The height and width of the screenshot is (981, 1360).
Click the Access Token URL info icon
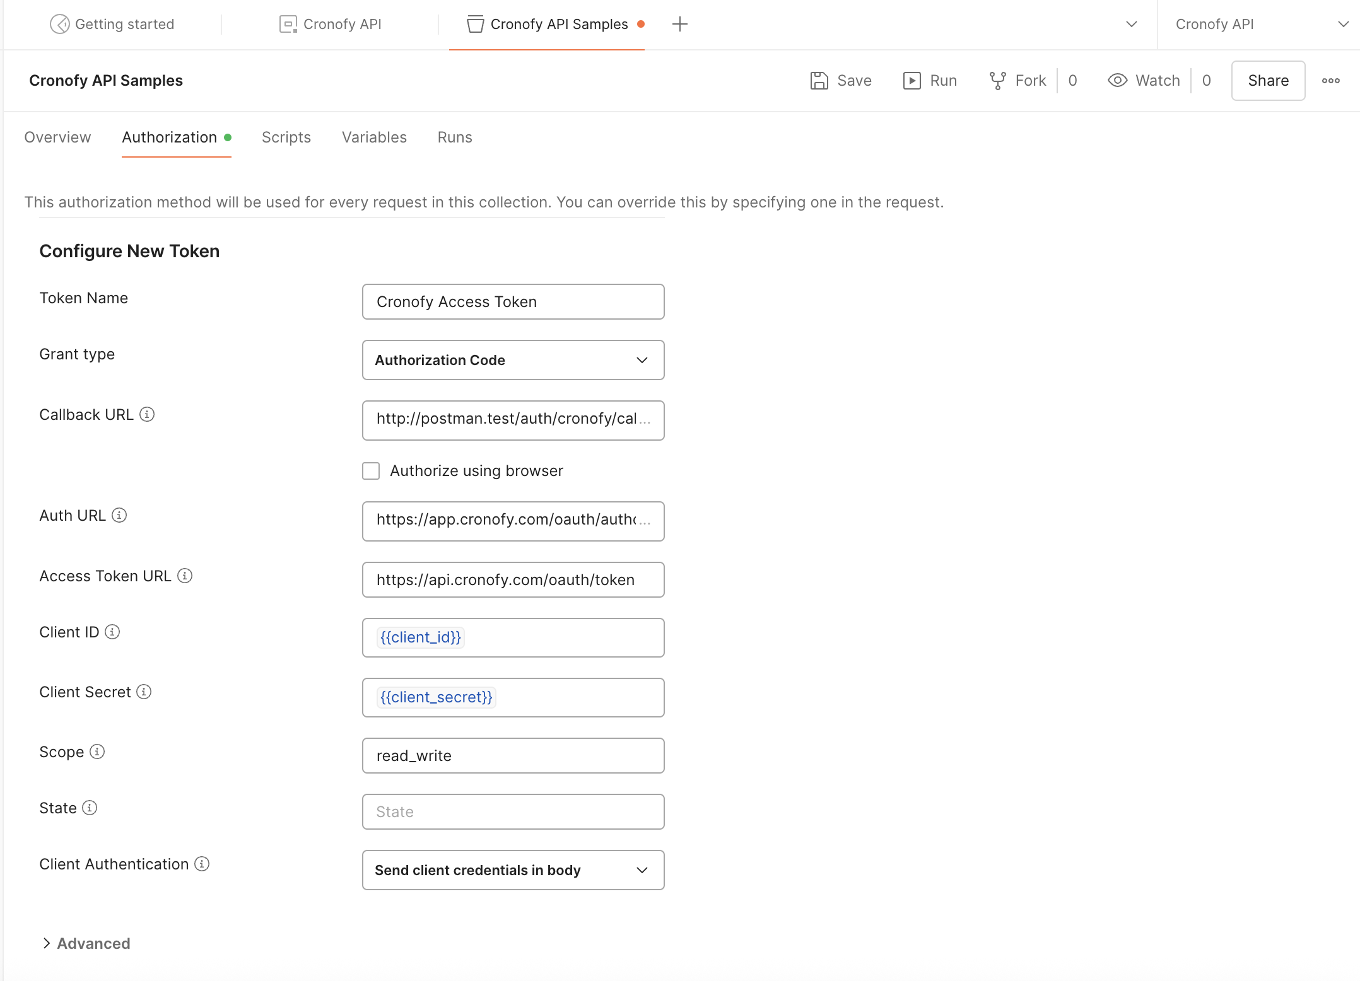(185, 576)
